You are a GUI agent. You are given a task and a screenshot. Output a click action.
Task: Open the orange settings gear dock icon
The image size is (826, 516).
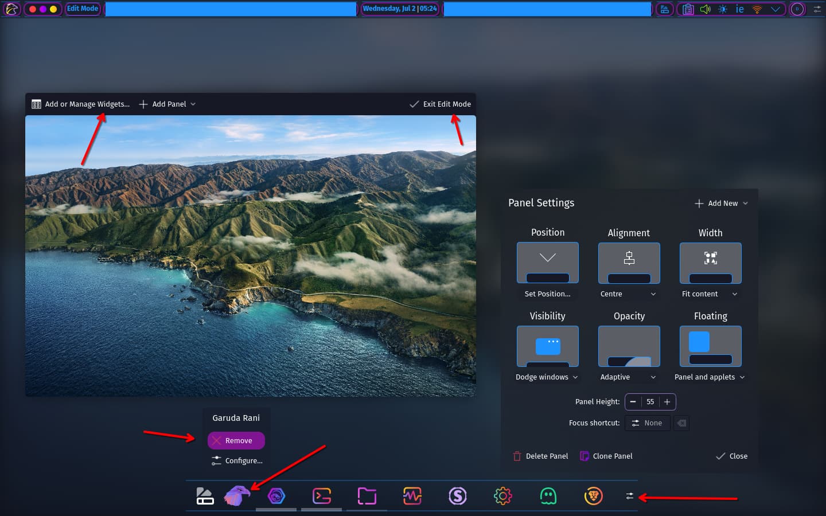[503, 496]
